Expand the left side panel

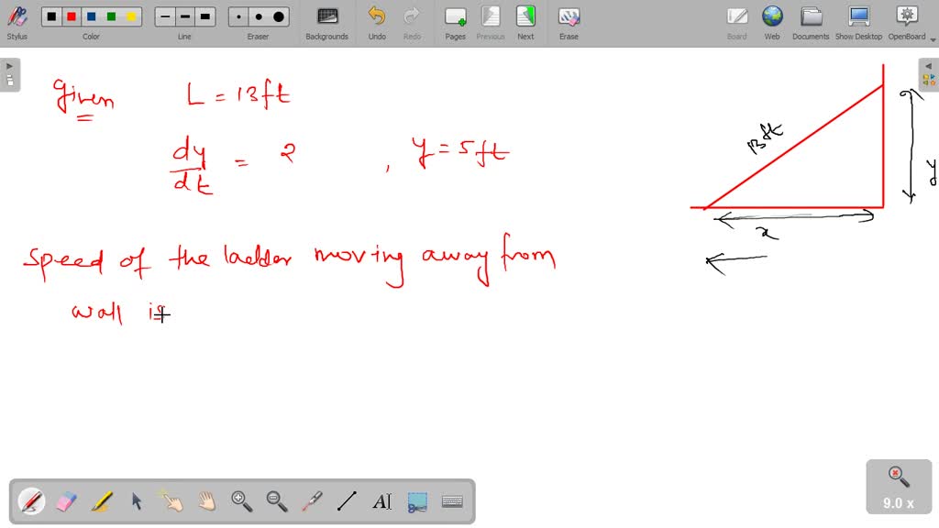10,75
